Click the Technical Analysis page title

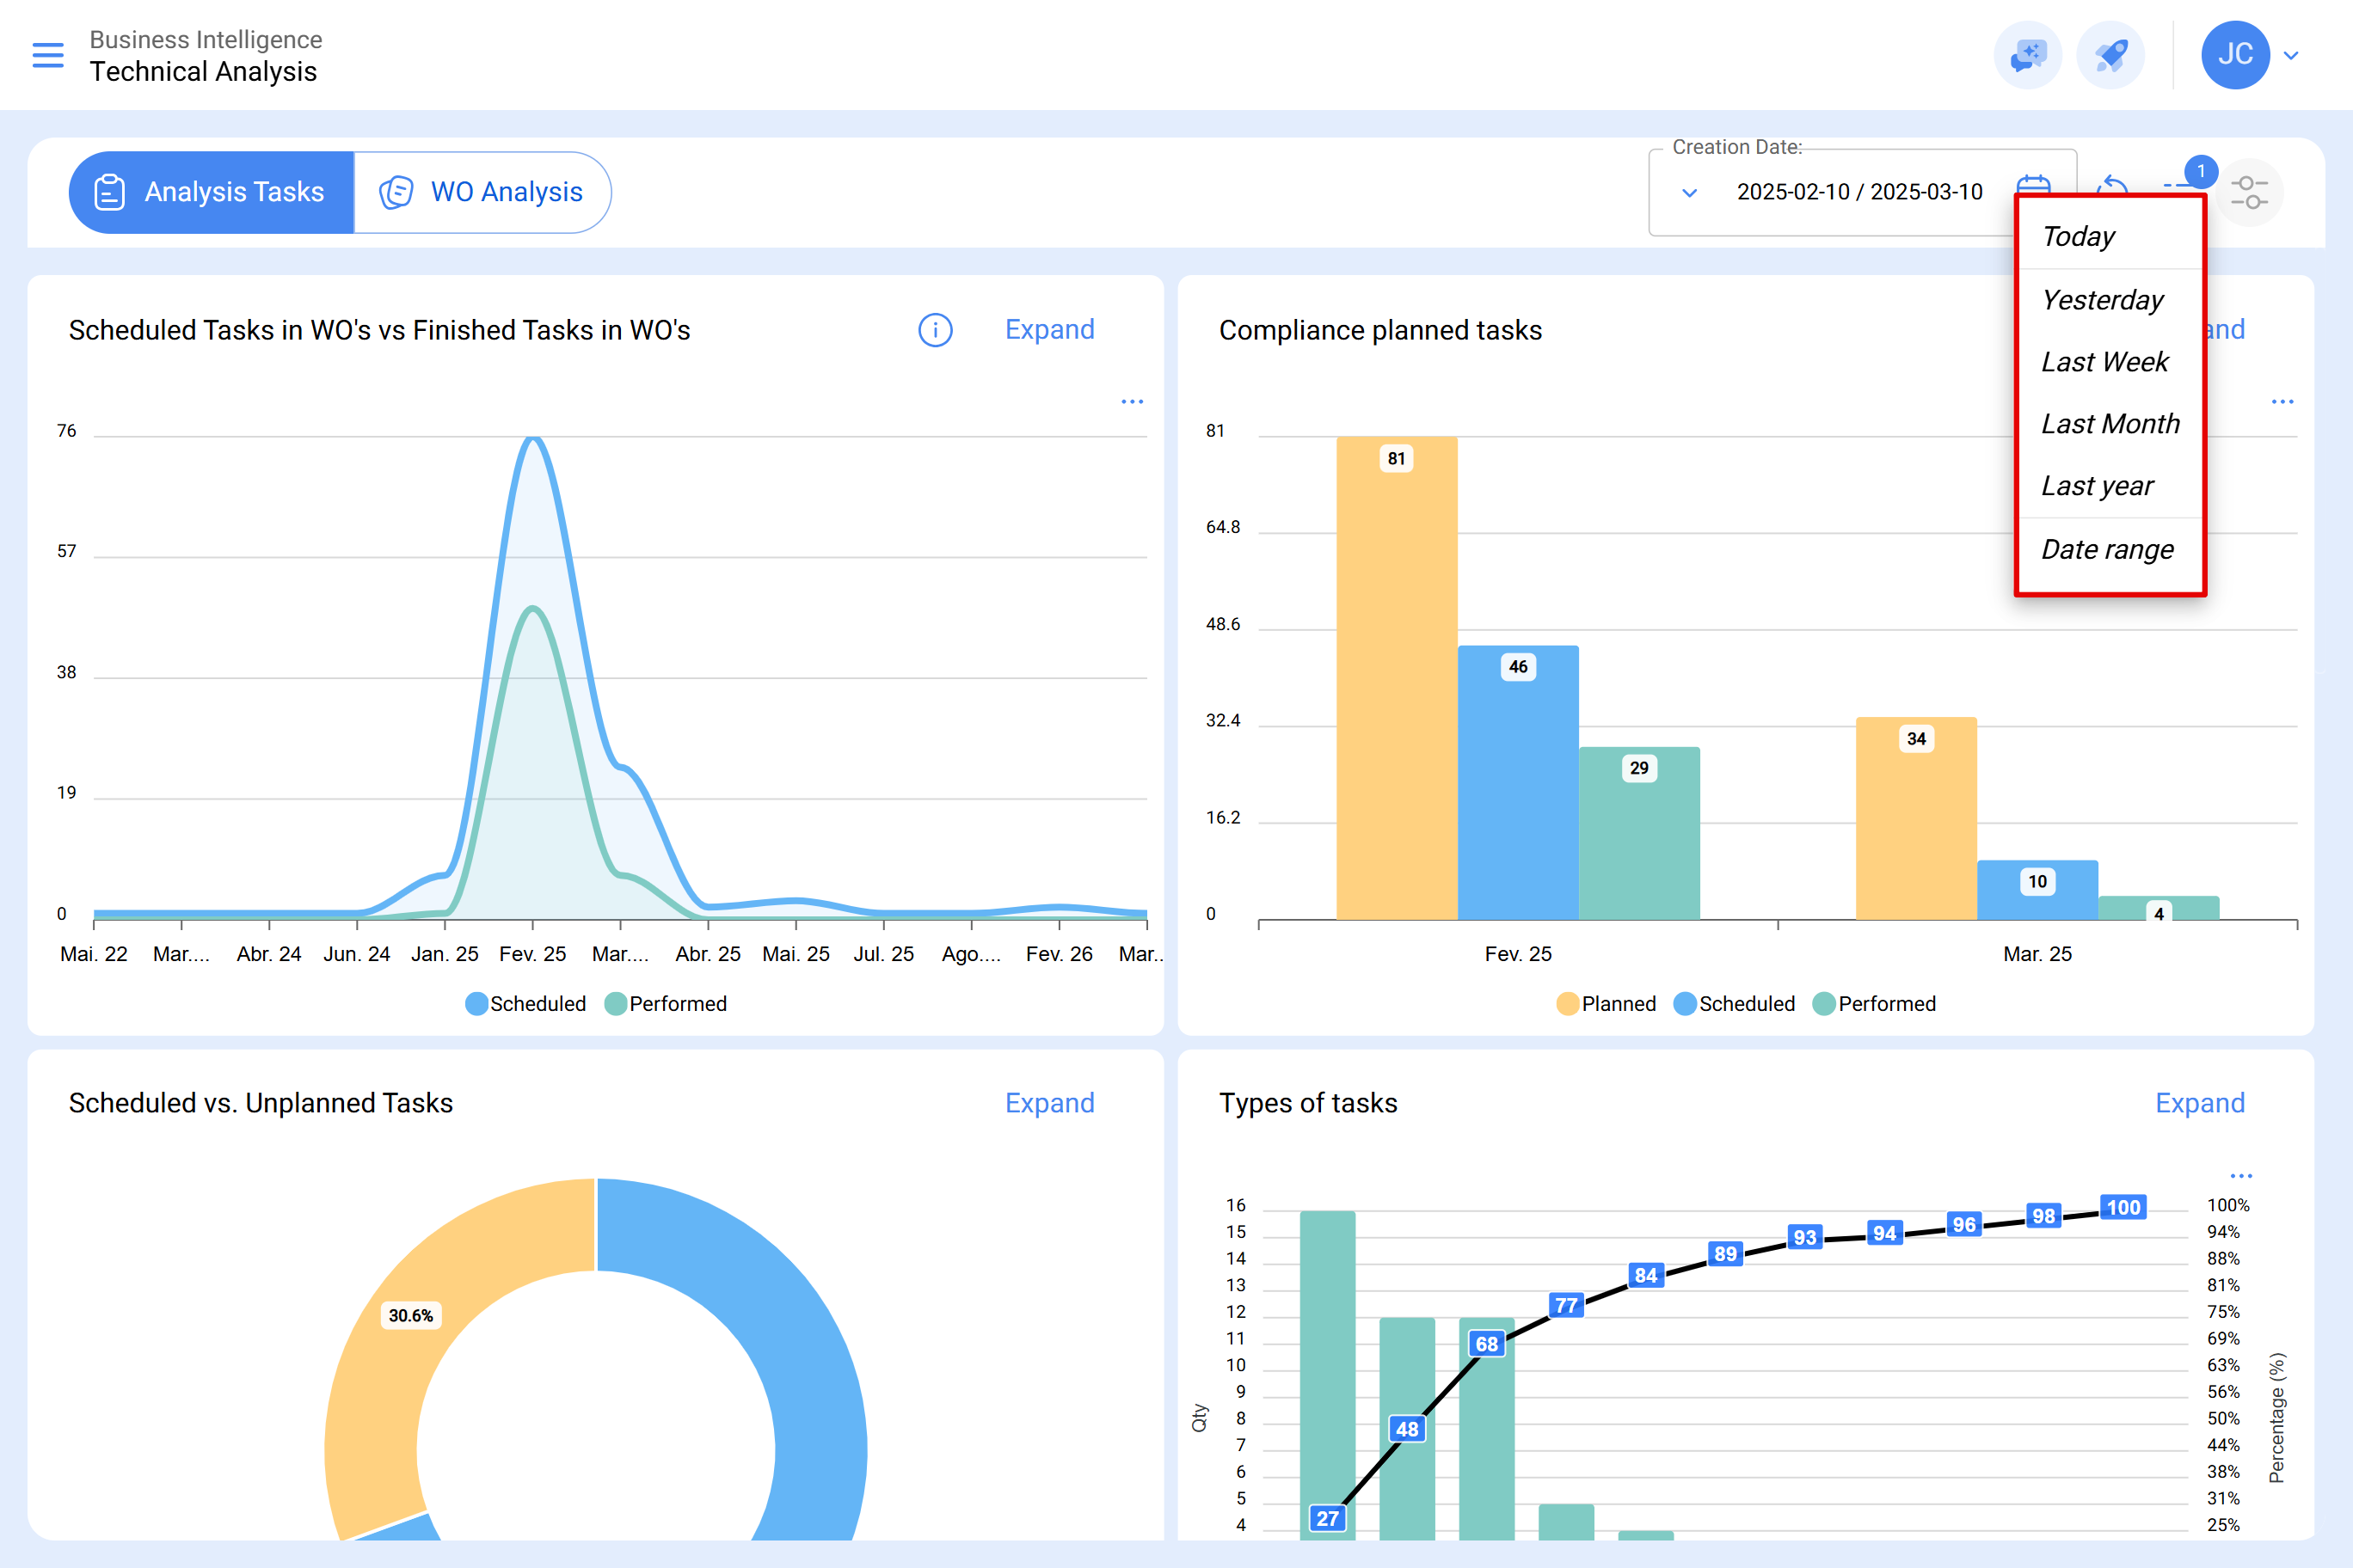click(x=203, y=72)
